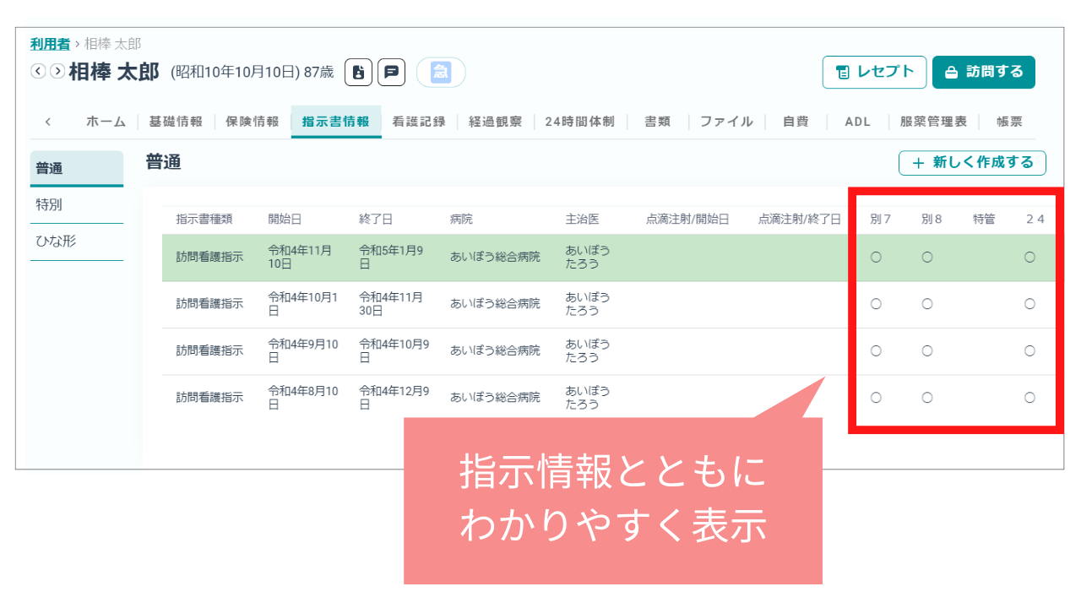This screenshot has width=1081, height=608.
Task: Click the 別7 column header
Action: tap(881, 220)
